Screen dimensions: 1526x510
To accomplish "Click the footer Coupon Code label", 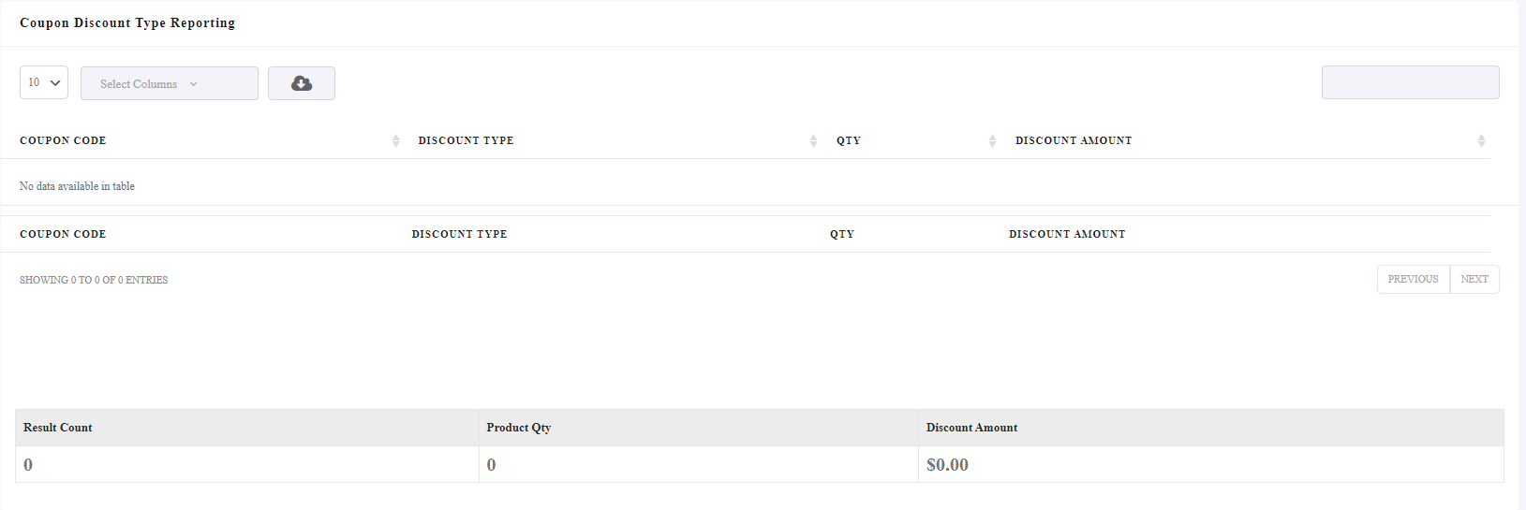I will pos(63,234).
